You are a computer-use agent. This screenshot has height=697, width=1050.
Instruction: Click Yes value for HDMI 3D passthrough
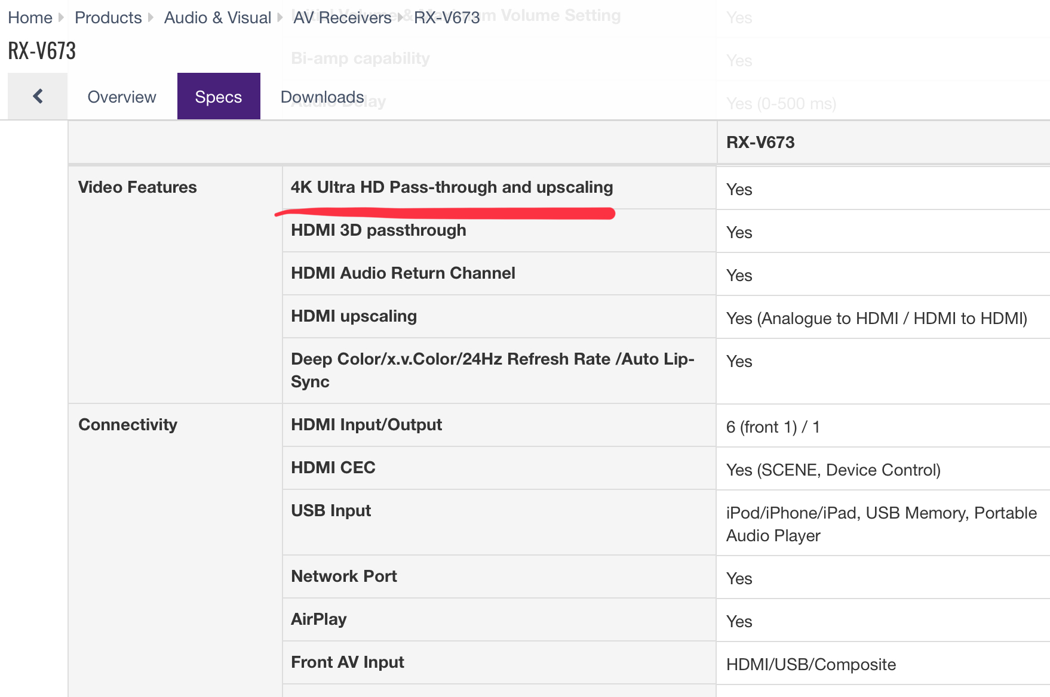[739, 232]
